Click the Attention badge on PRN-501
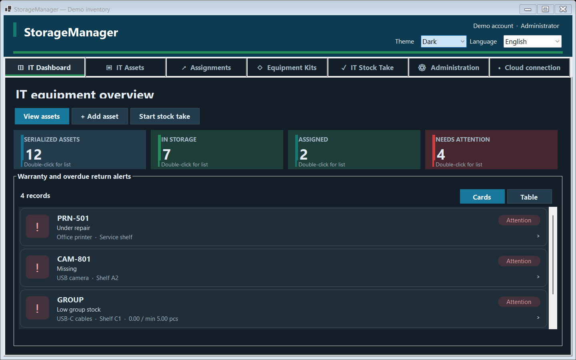This screenshot has width=576, height=360. click(x=519, y=220)
